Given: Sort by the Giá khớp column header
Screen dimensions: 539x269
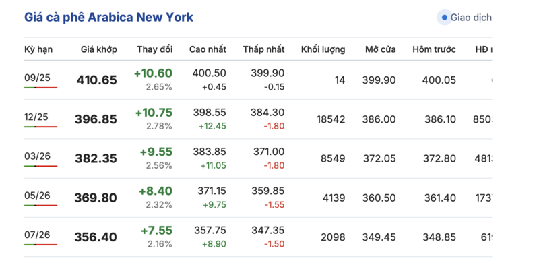Looking at the screenshot, I should coord(99,49).
